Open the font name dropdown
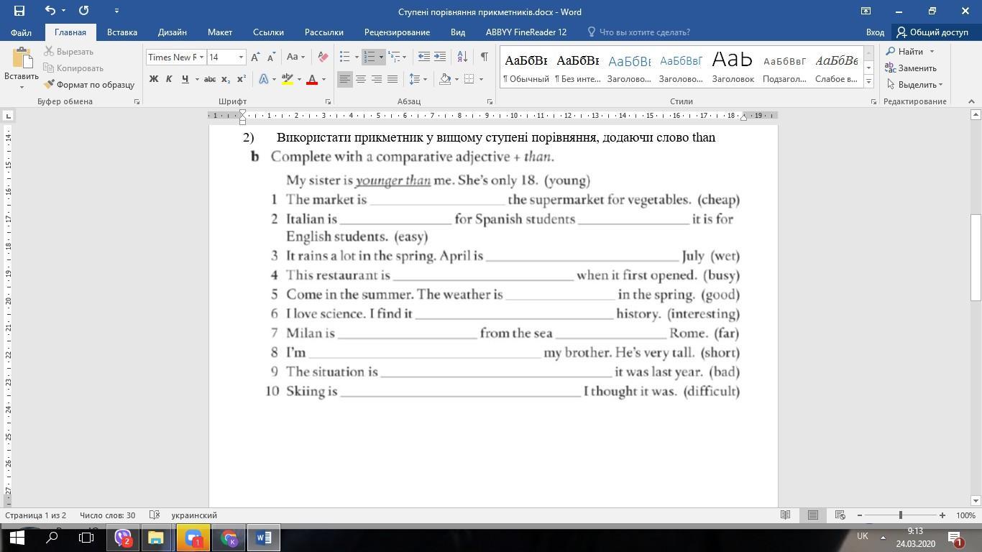The width and height of the screenshot is (982, 552). click(x=201, y=57)
